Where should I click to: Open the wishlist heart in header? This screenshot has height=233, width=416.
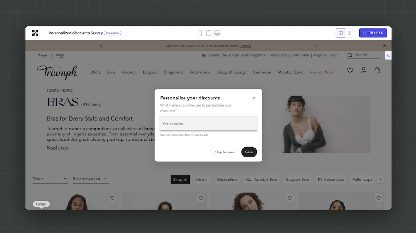[x=350, y=70]
